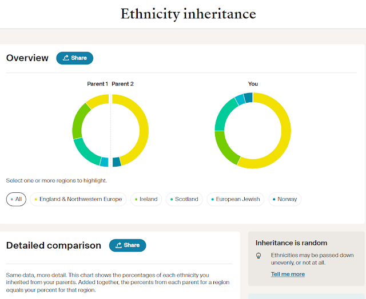
Task: Click the share icon in Overview Share button
Action: 66,58
